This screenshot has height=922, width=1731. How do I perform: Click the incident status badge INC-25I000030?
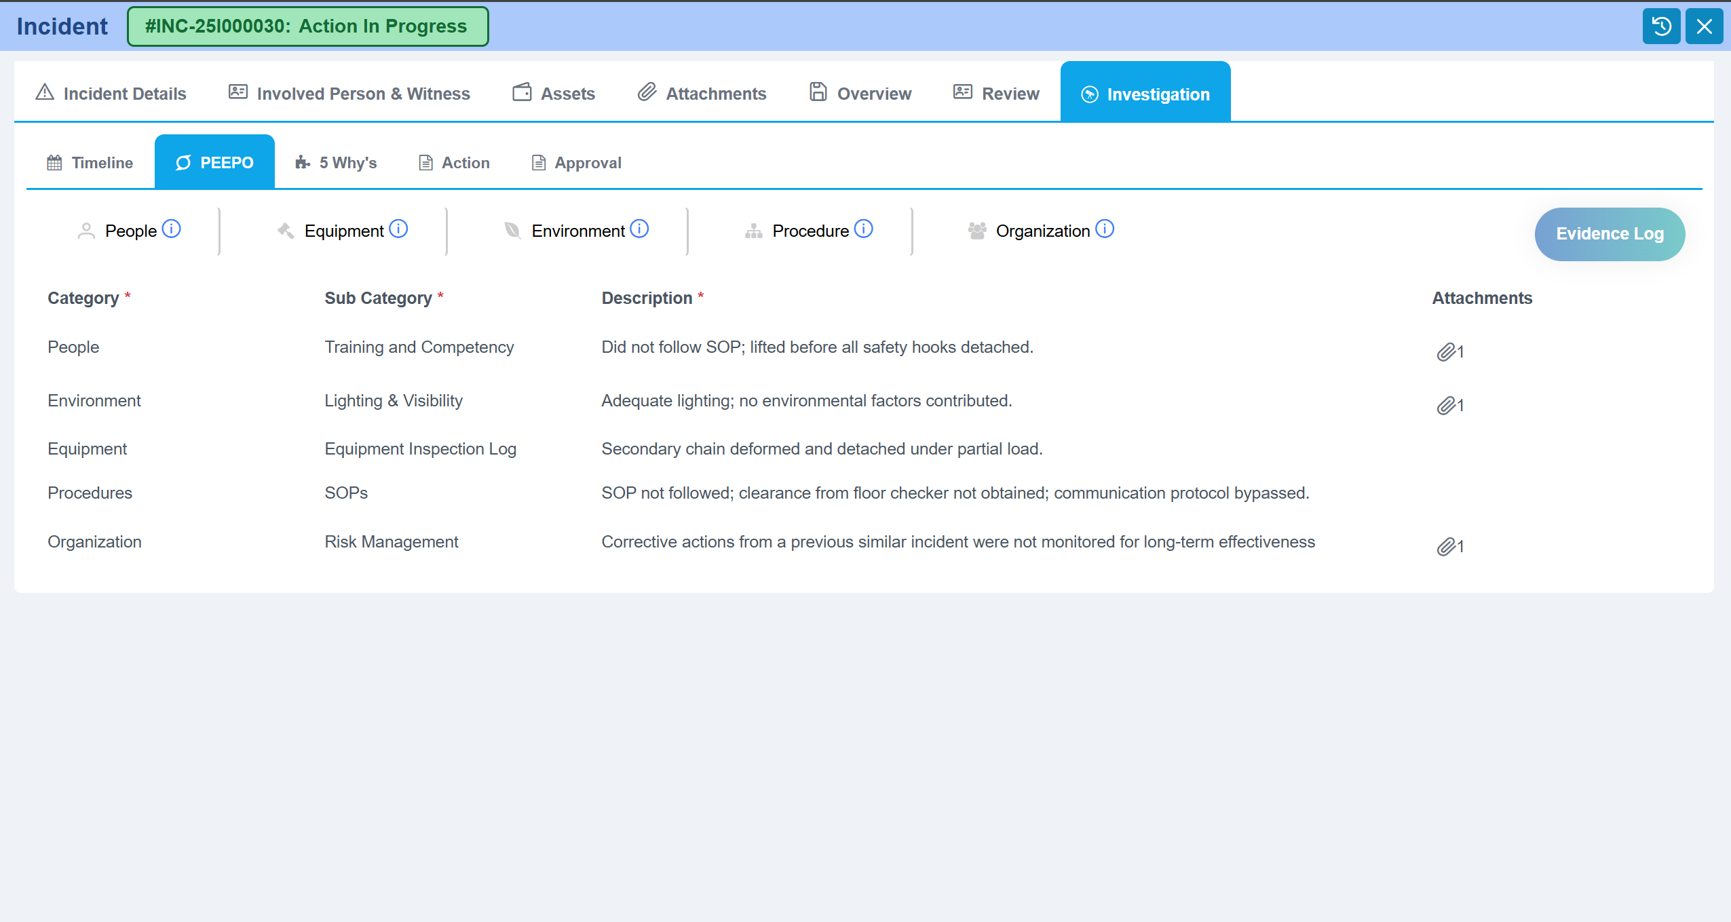click(x=307, y=26)
